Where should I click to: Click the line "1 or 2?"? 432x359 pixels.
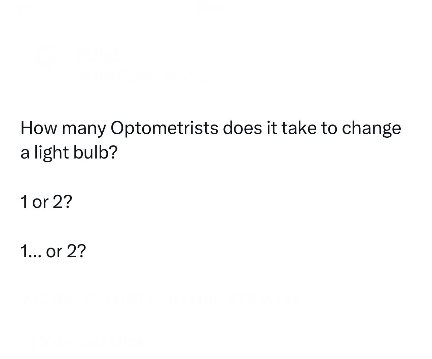[x=46, y=202]
